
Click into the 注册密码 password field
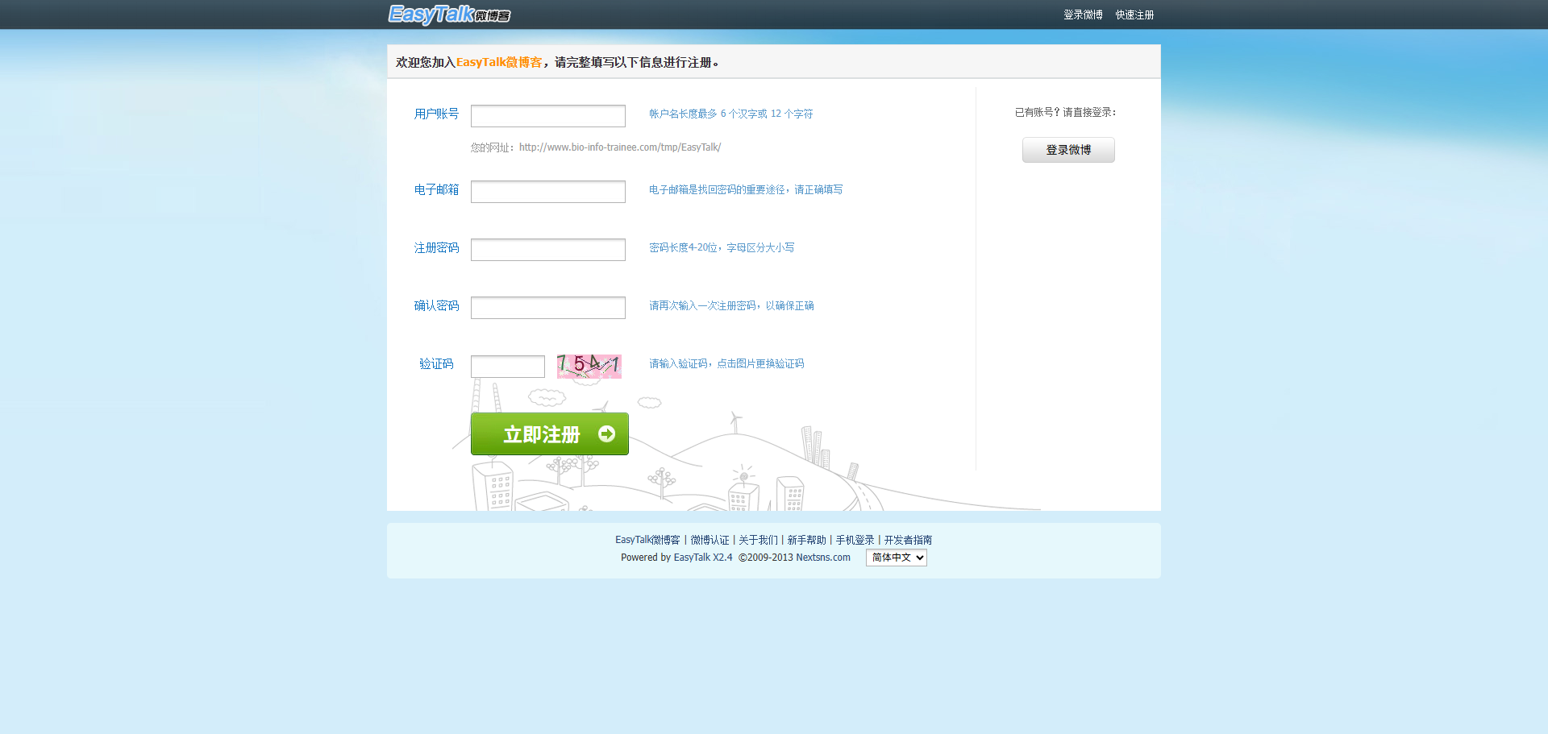click(547, 250)
